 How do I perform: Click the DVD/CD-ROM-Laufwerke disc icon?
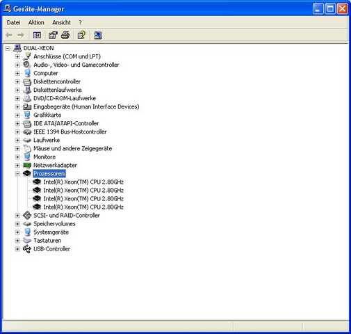27,98
